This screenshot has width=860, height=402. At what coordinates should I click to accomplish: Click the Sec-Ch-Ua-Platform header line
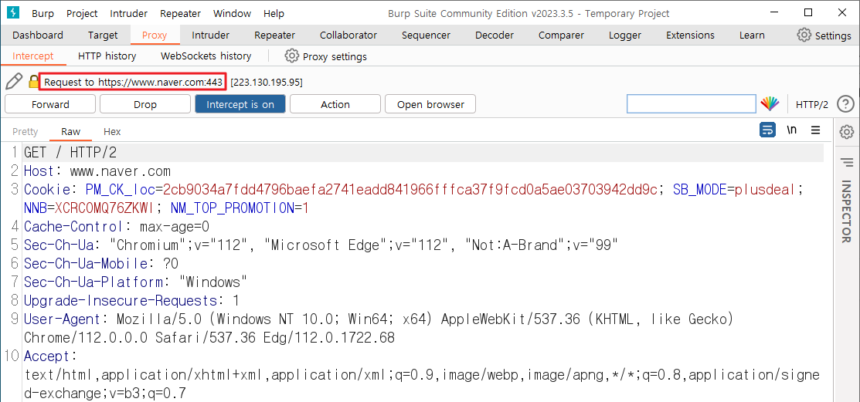coord(135,282)
